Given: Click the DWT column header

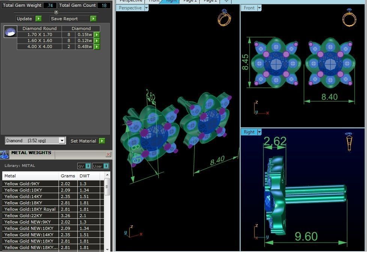Looking at the screenshot, I should click(89, 176).
